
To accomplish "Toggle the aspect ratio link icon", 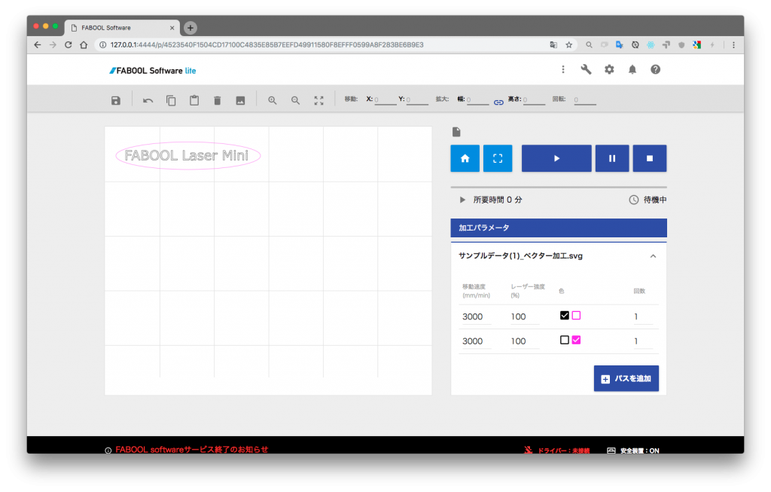I will pyautogui.click(x=498, y=102).
